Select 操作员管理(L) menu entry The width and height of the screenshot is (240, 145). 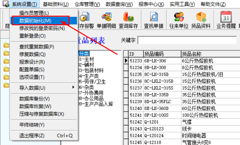[x=44, y=13]
